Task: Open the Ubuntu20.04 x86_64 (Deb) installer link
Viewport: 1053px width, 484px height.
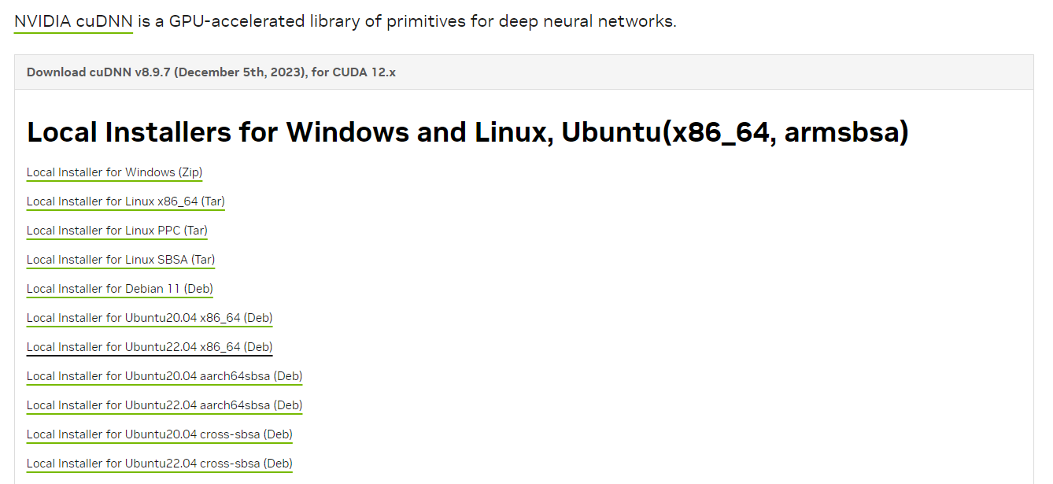Action: pyautogui.click(x=150, y=318)
